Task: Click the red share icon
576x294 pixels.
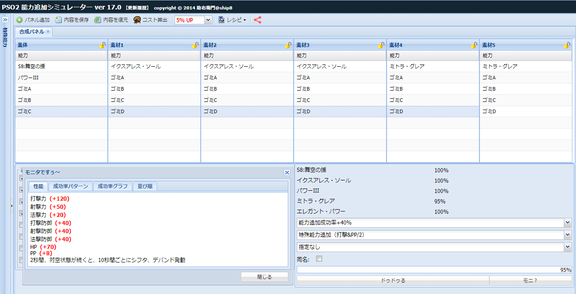Action: (258, 20)
